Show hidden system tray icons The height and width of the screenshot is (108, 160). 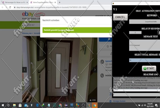[136, 105]
